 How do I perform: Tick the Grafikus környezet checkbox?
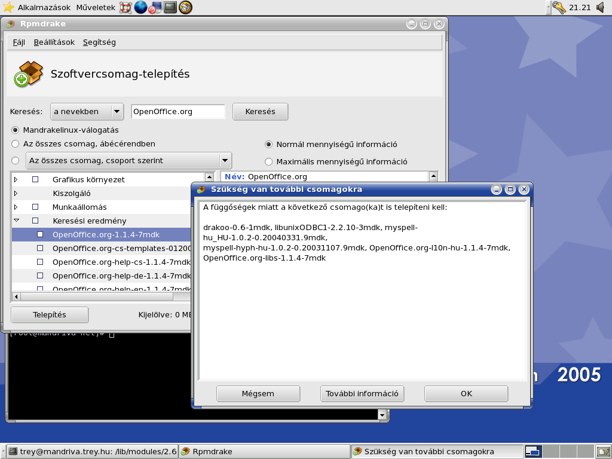[x=35, y=179]
